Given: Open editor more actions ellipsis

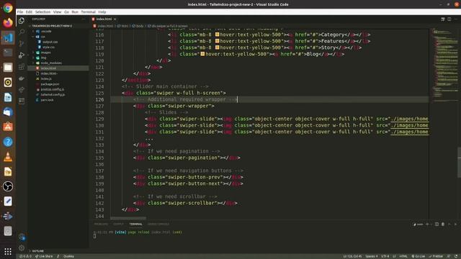Looking at the screenshot, I should point(455,19).
